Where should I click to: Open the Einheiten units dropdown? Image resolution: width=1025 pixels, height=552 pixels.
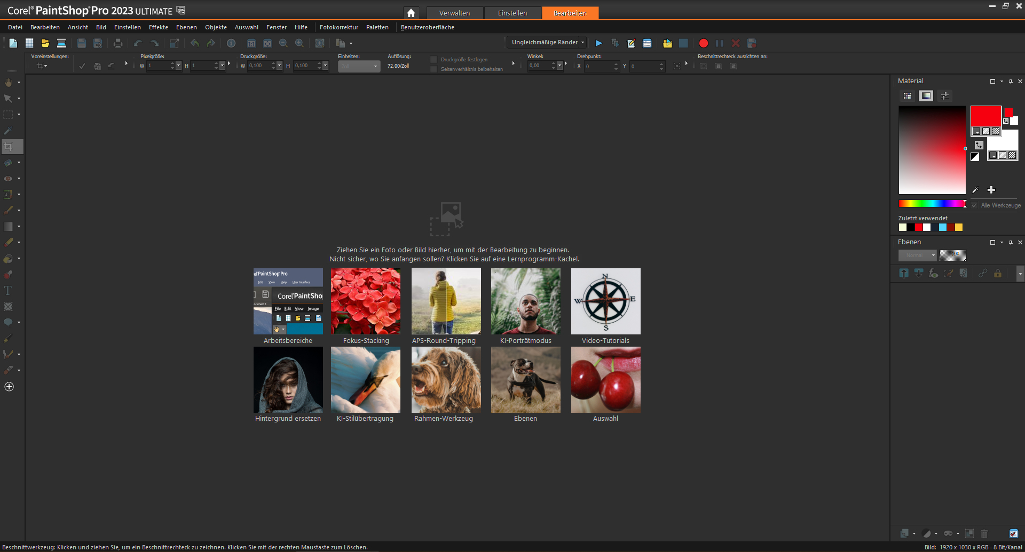point(359,66)
